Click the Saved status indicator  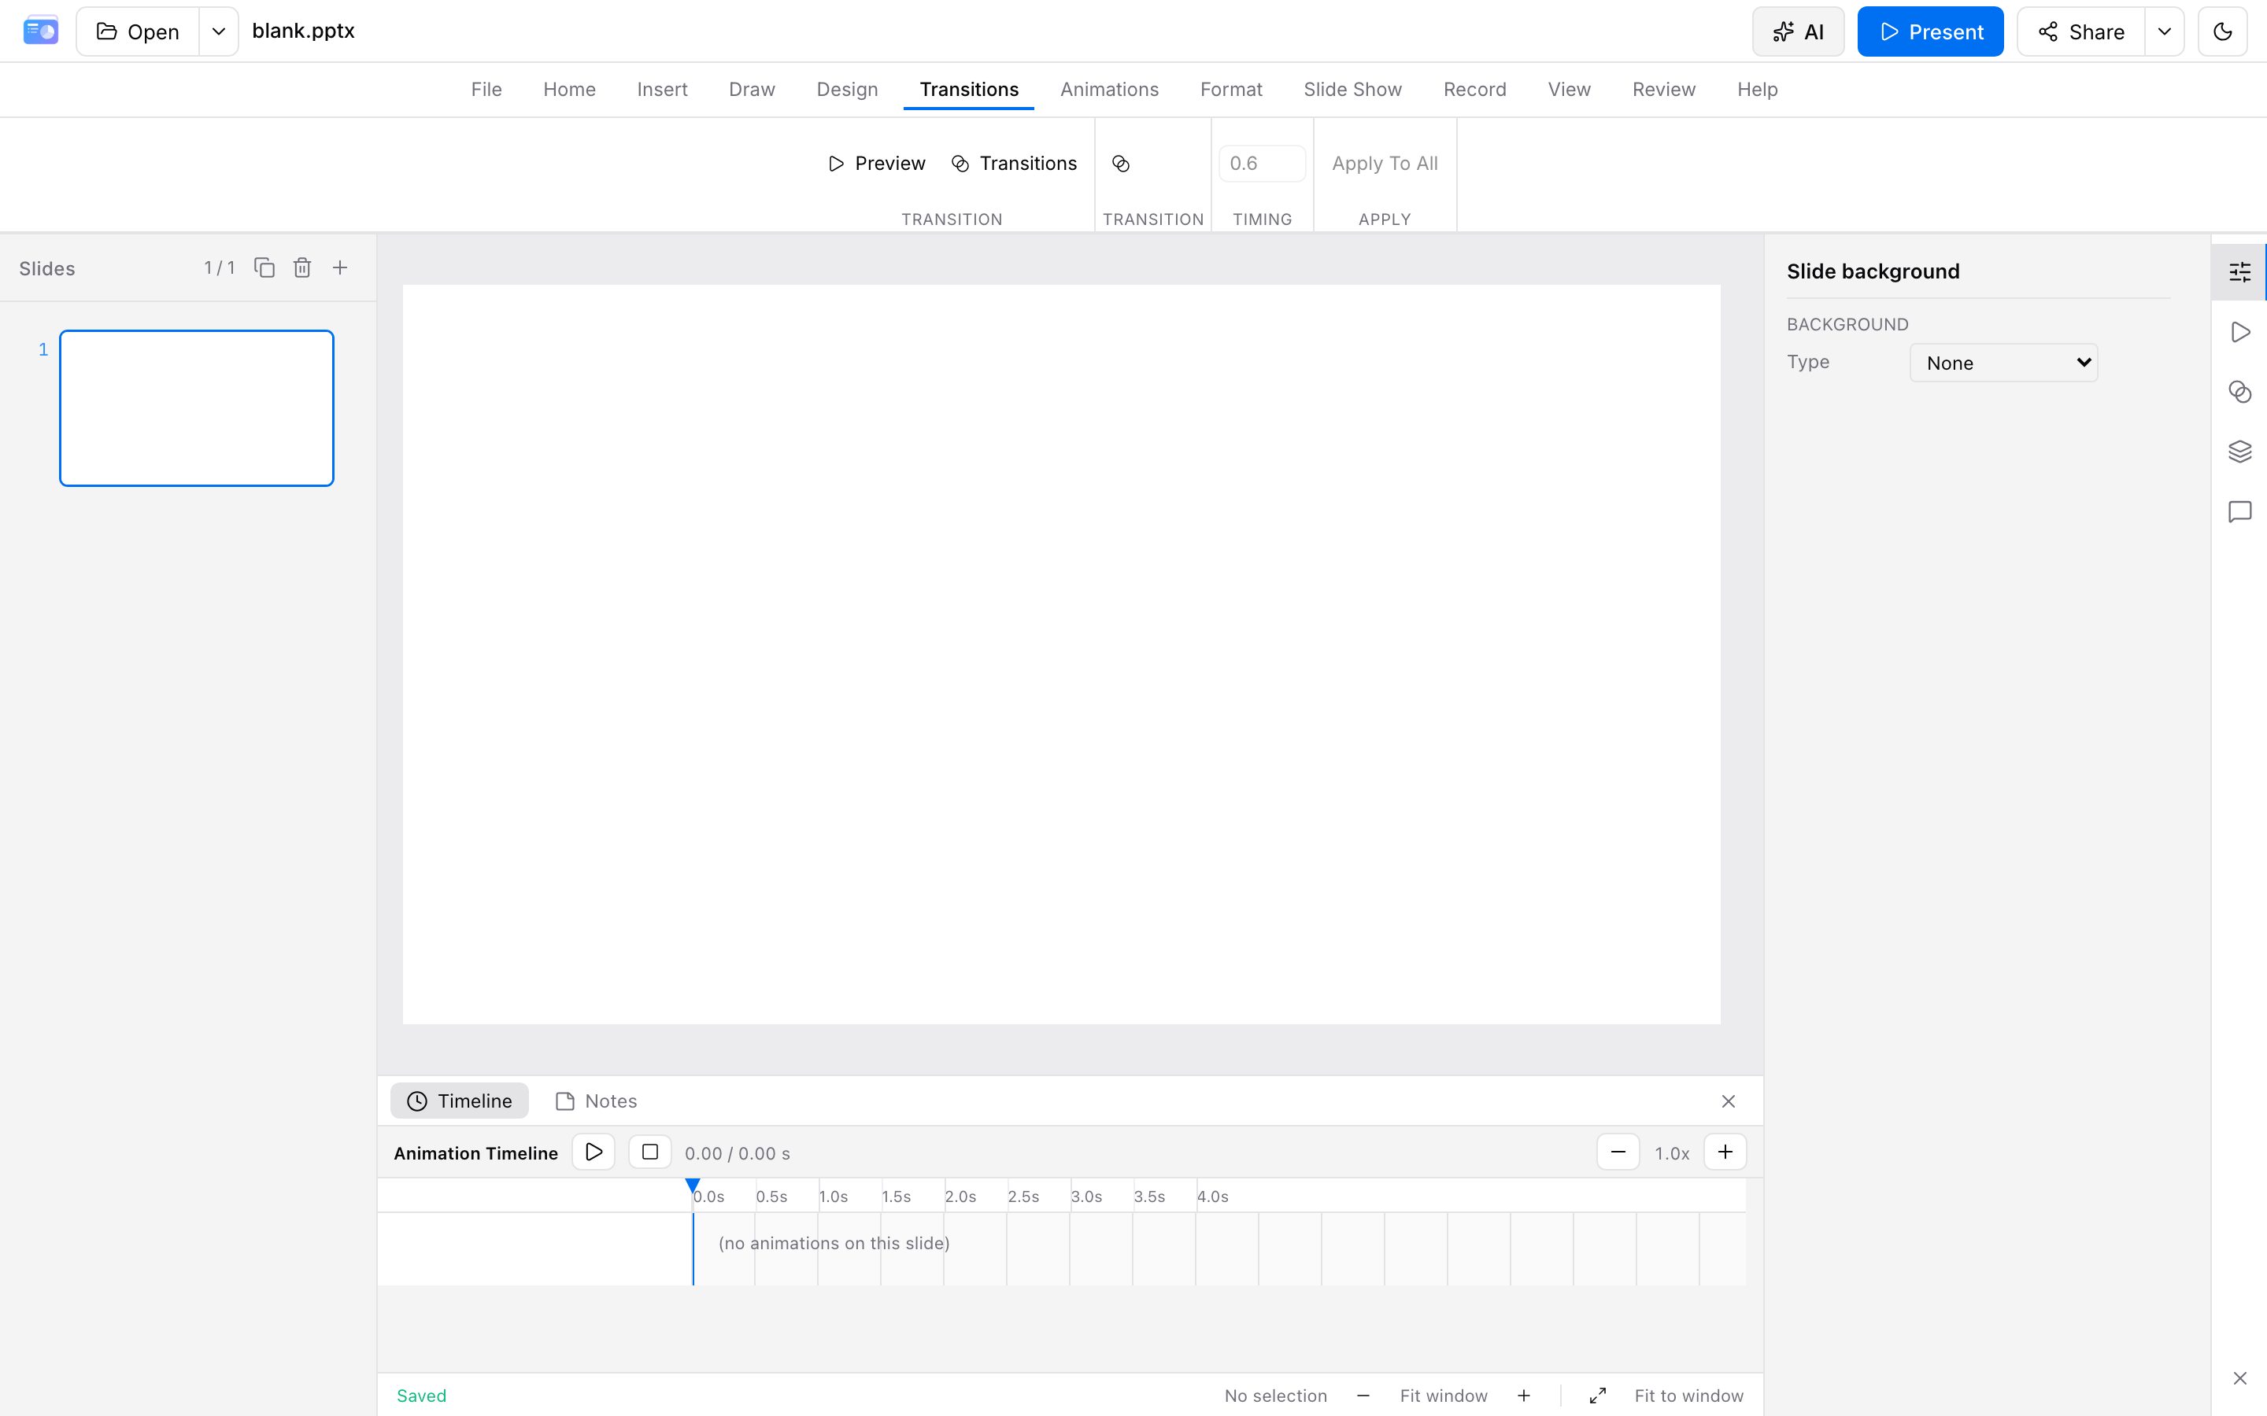point(422,1396)
